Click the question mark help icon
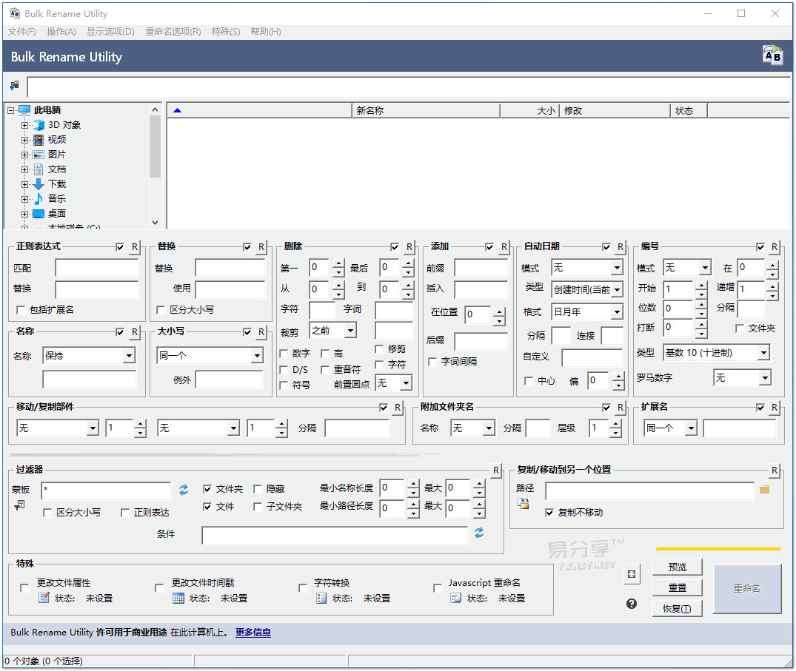The image size is (796, 671). (631, 604)
